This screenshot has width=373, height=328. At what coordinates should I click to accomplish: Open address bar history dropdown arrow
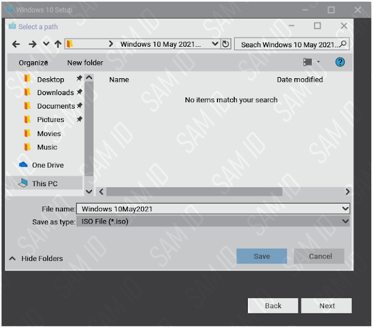point(215,44)
